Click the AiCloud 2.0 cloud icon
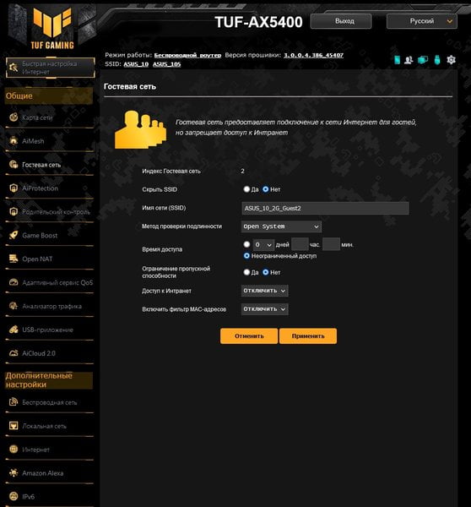This screenshot has width=471, height=507. coord(14,353)
